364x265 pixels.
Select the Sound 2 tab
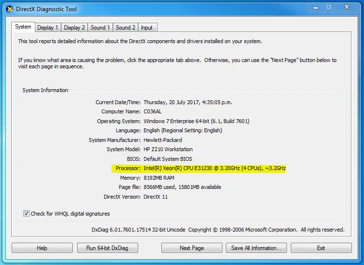[126, 28]
